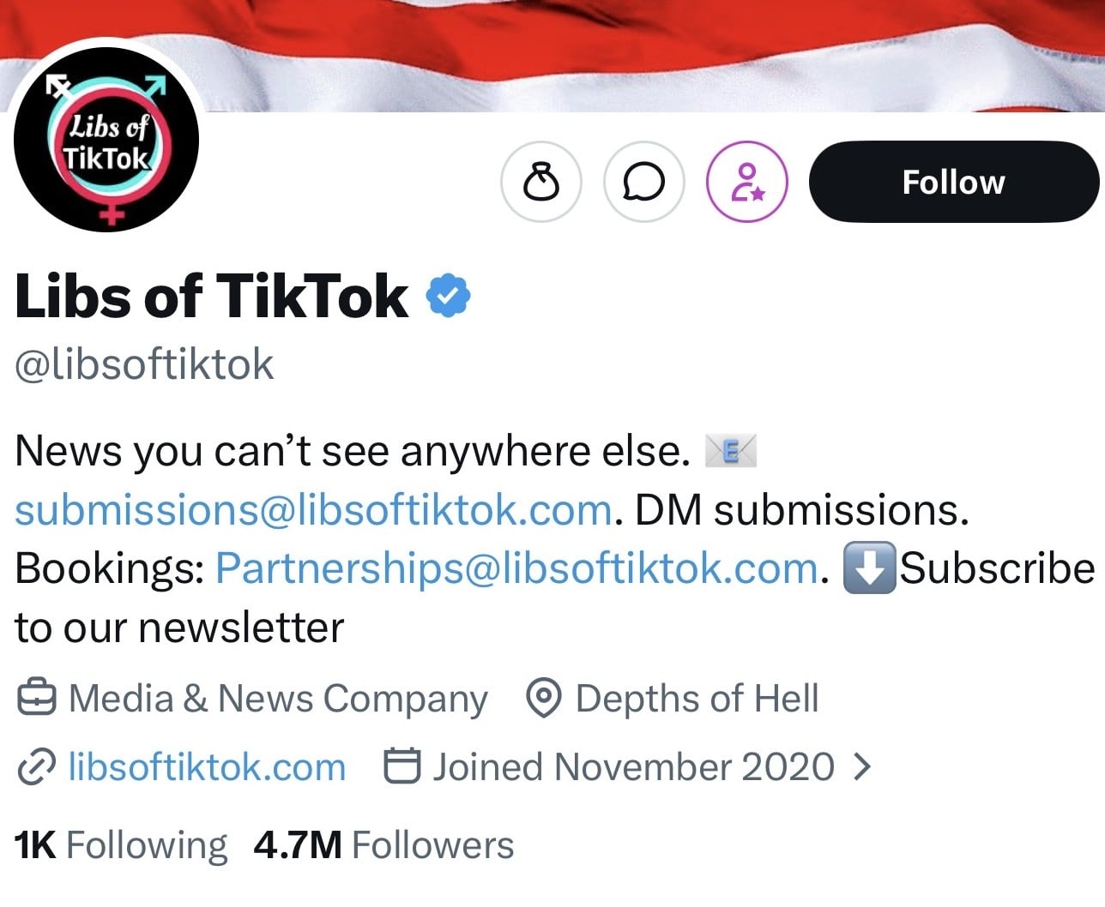Screen dimensions: 1105x907
Task: Visit the libsoftiktok.com website link
Action: point(207,766)
